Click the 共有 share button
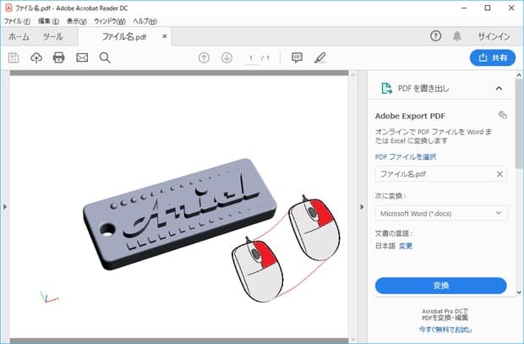 tap(493, 57)
